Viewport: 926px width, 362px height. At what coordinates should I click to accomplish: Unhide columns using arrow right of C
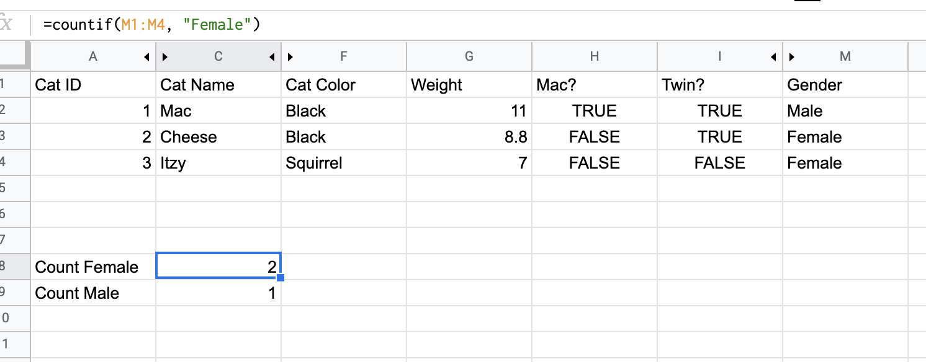point(272,57)
